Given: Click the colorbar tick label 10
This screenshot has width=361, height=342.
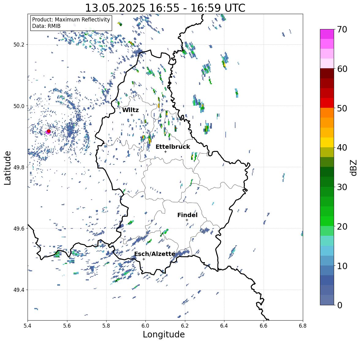Looking at the screenshot, I should tap(342, 266).
